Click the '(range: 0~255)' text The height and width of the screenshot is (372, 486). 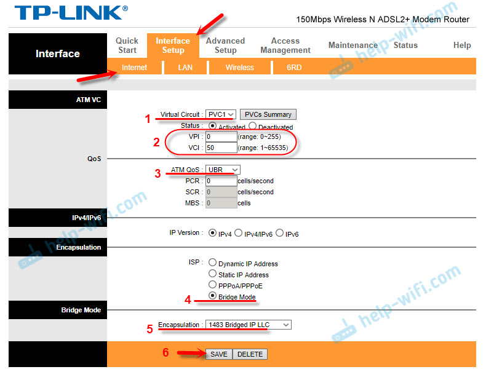260,137
